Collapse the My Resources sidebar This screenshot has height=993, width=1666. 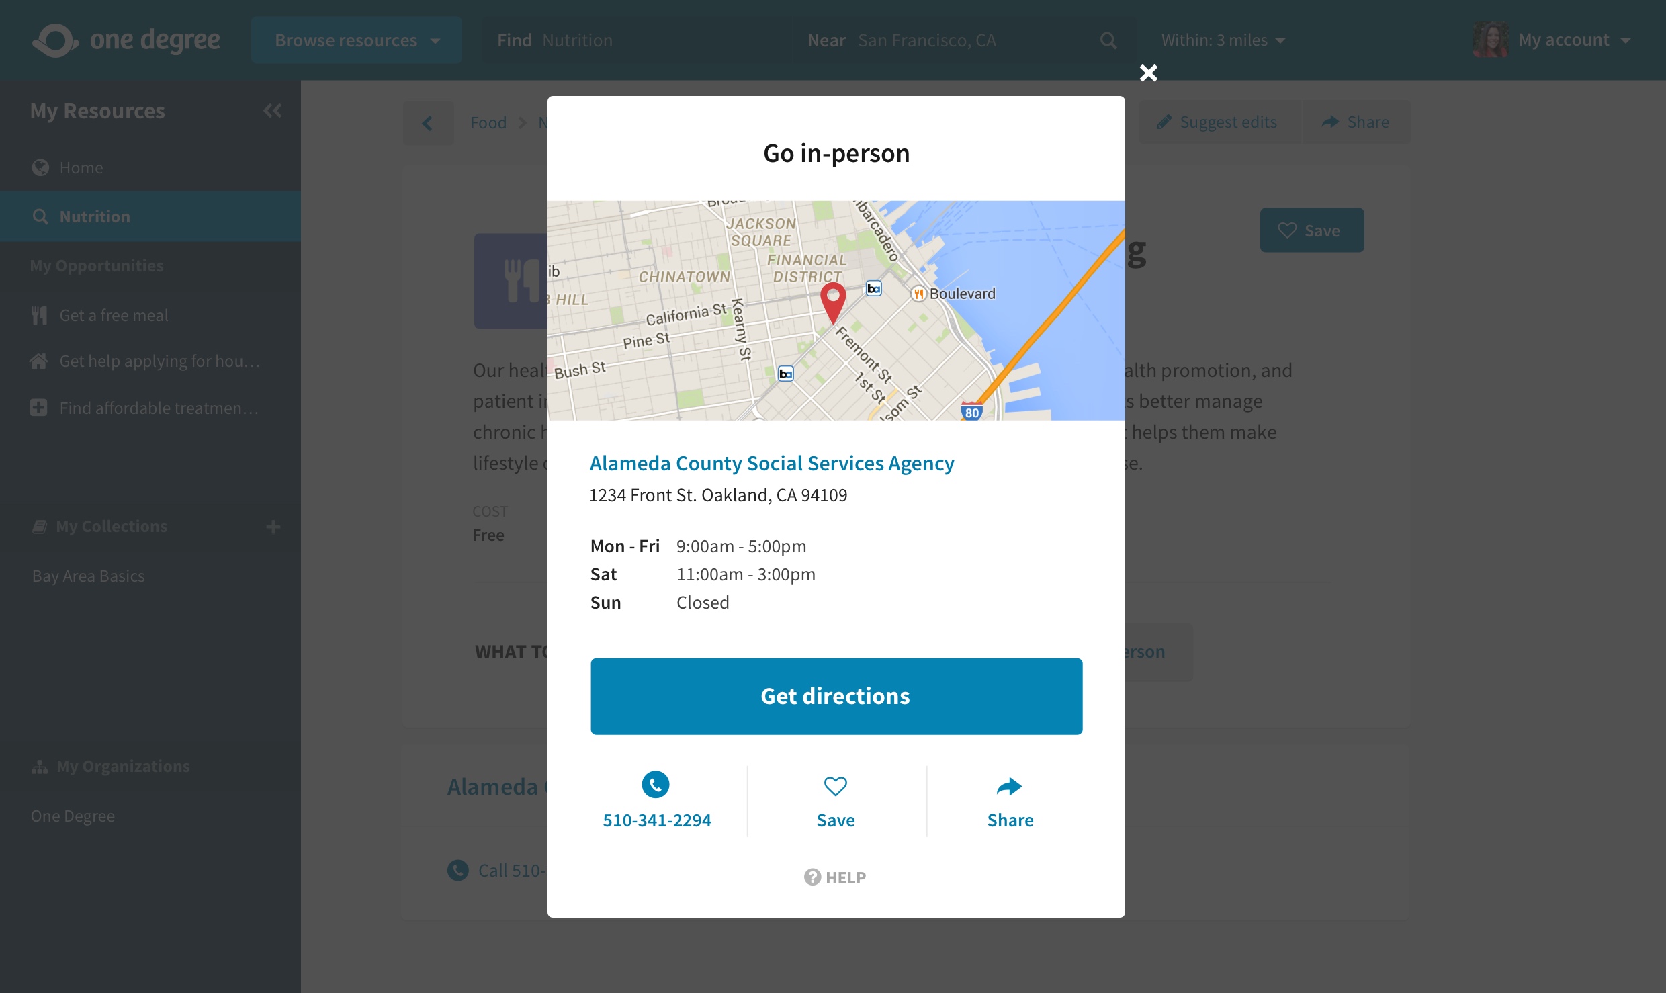pyautogui.click(x=272, y=110)
